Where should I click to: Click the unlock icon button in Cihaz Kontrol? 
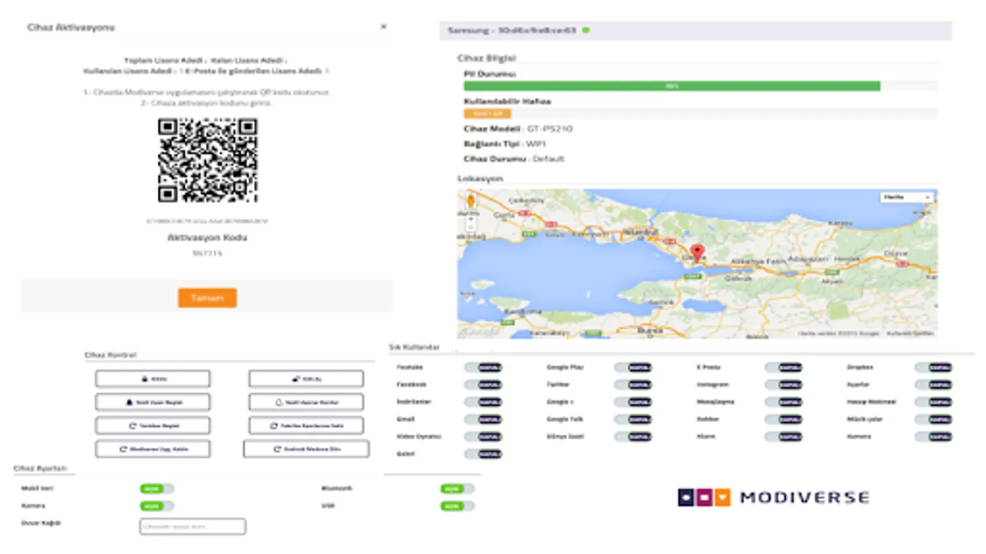(306, 379)
